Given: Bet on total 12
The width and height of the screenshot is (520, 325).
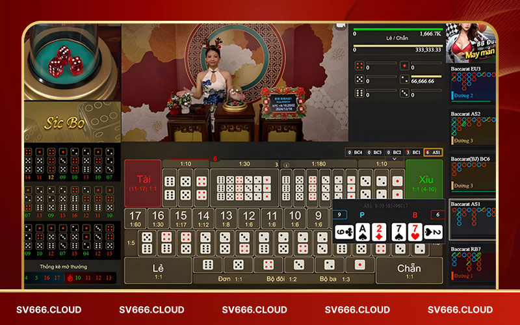Looking at the screenshot, I should [x=249, y=218].
